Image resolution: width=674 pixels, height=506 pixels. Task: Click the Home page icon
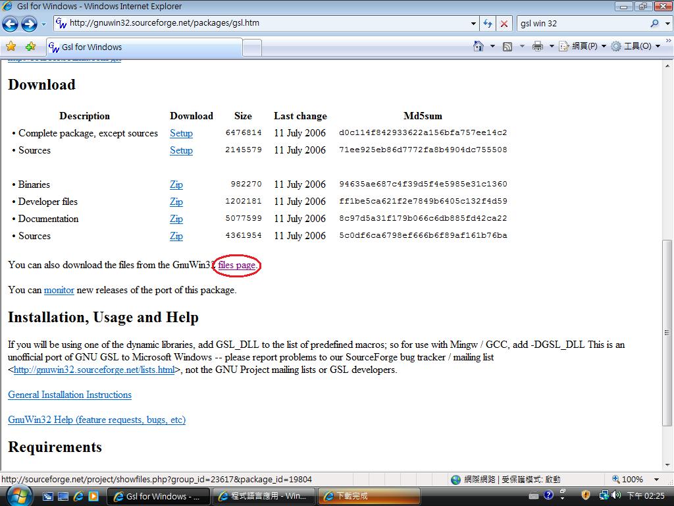click(x=479, y=46)
